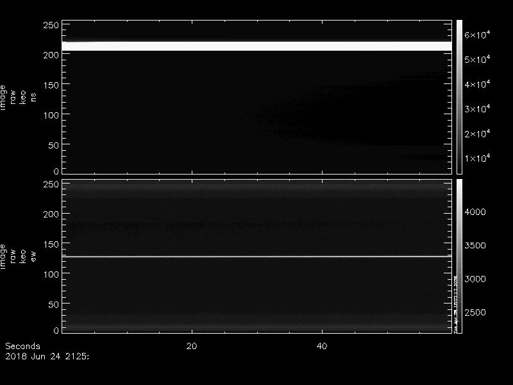Click the date text 2018 Jun 24 2125:
Viewport: 513px width, 385px height.
[47, 356]
